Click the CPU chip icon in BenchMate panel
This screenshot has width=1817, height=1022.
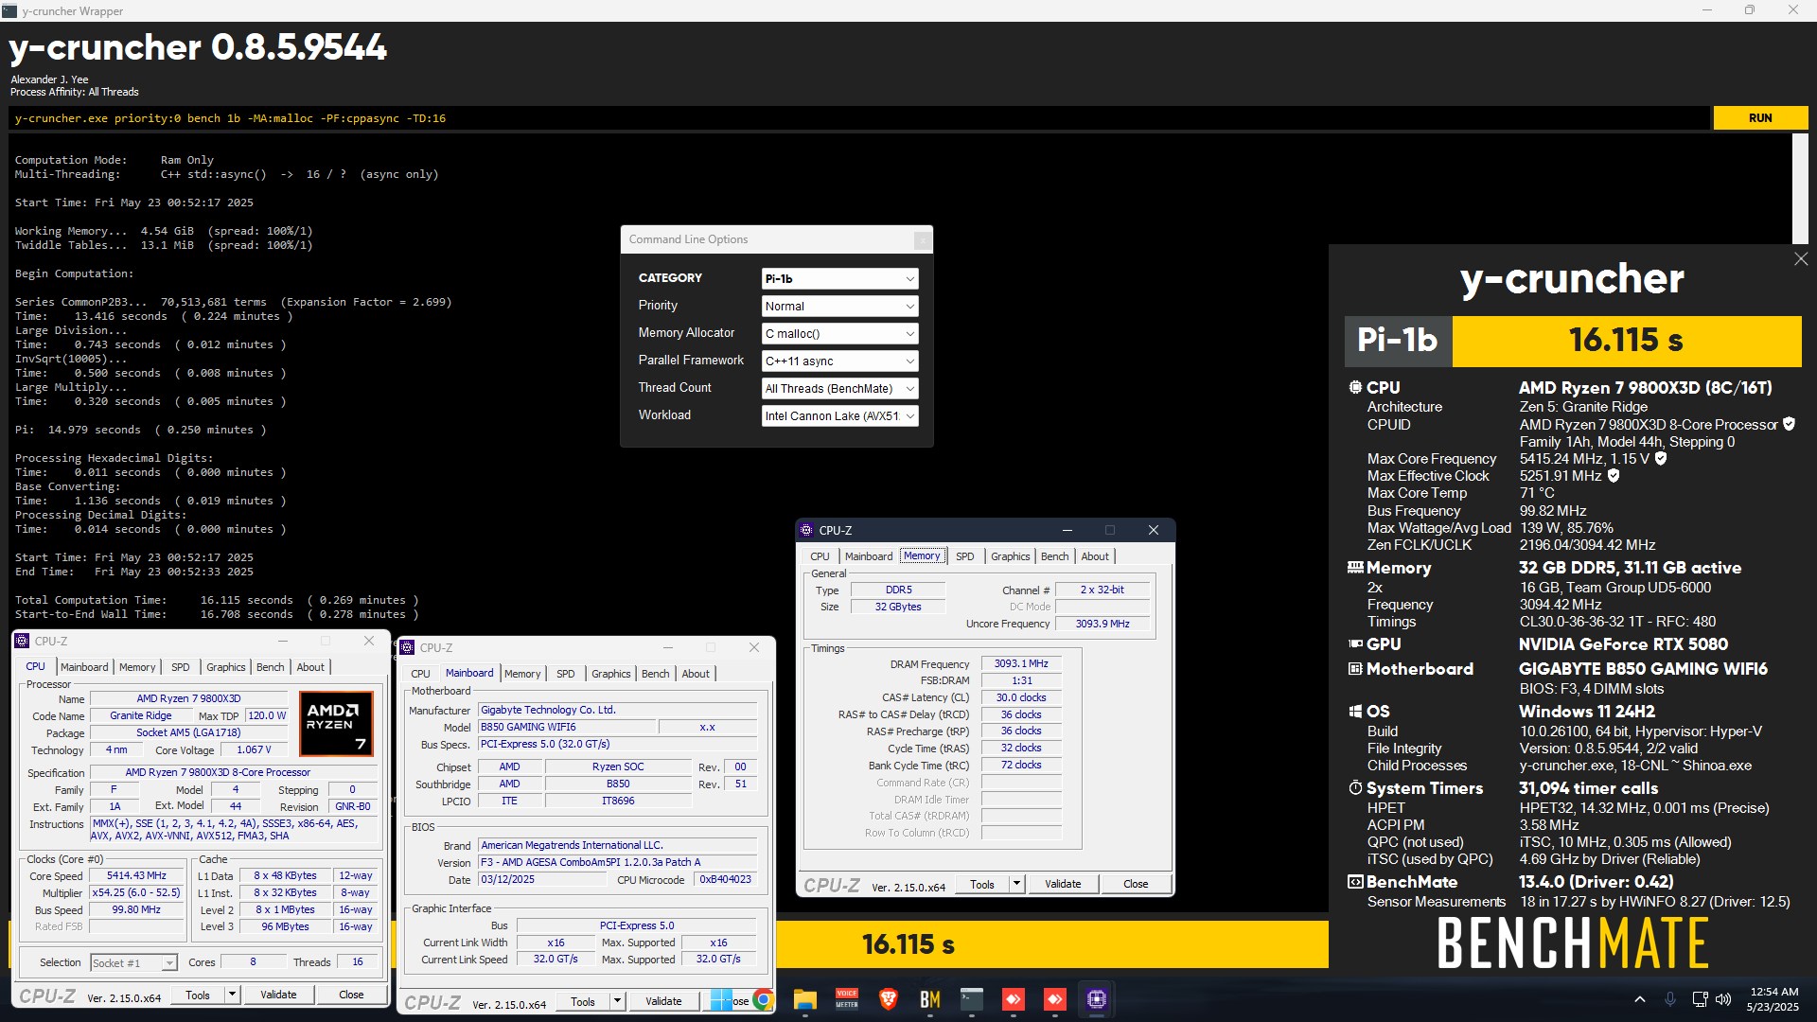coord(1355,387)
